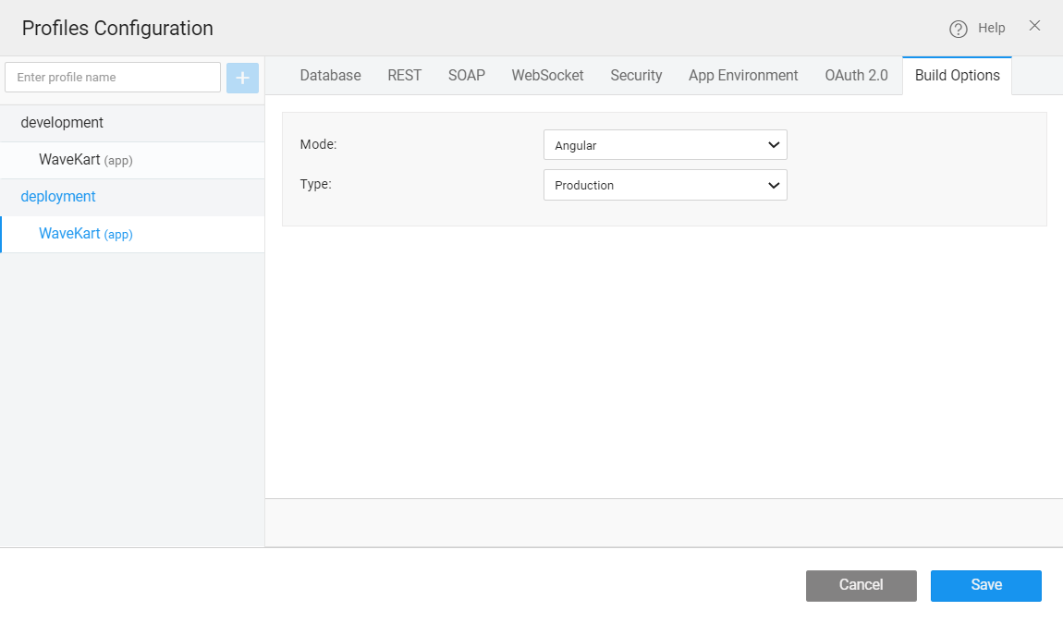The height and width of the screenshot is (623, 1063).
Task: Switch to the WebSocket tab
Action: point(547,76)
